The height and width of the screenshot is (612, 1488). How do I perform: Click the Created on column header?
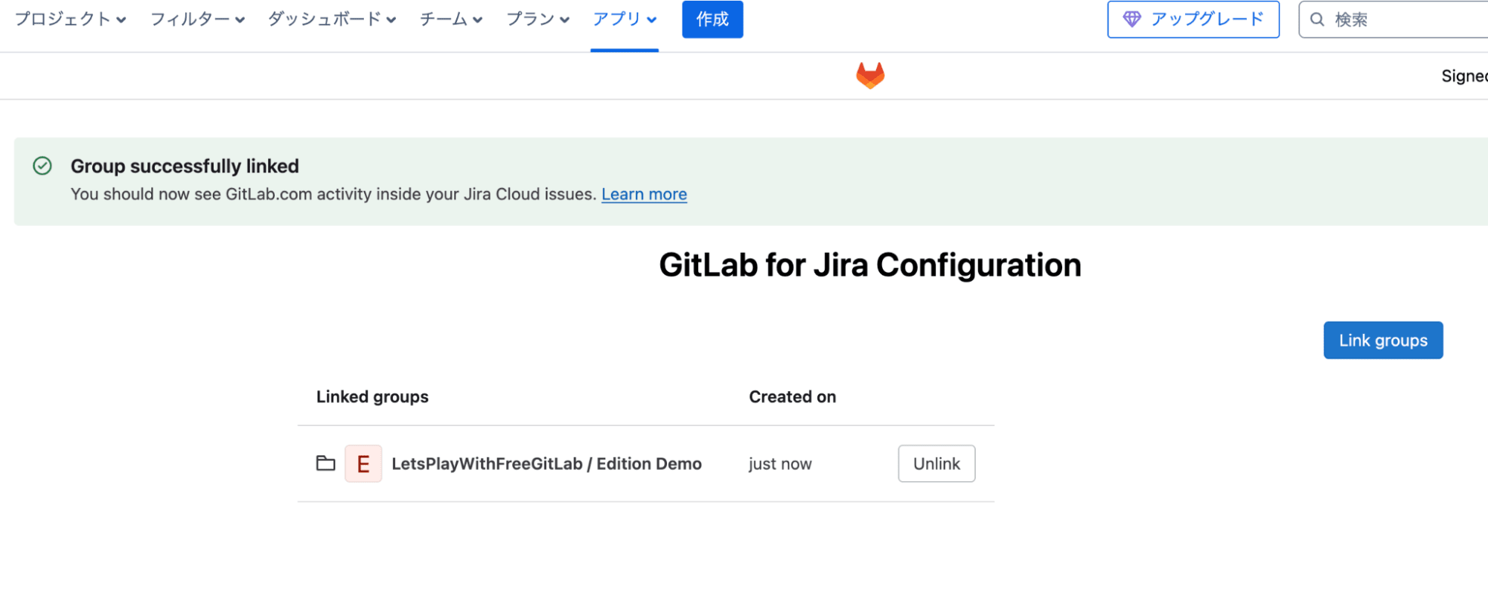[792, 396]
